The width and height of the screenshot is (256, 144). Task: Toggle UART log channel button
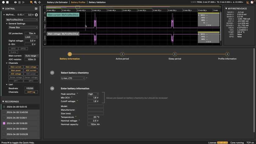click(x=31, y=92)
